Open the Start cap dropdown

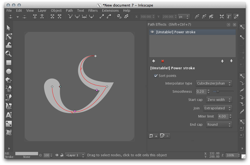coord(219,100)
